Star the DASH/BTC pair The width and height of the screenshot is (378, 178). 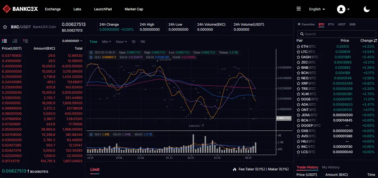pos(299,57)
